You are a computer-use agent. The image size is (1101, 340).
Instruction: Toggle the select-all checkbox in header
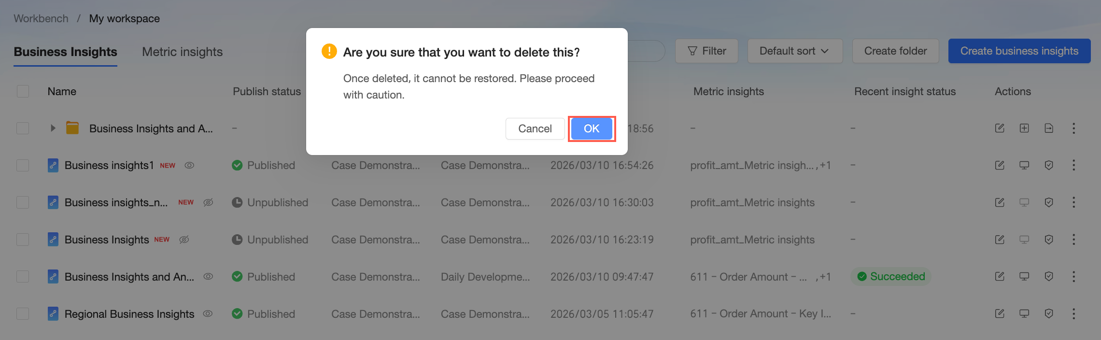[23, 91]
